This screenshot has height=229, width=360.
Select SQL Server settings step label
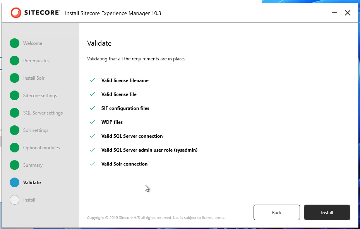[43, 113]
